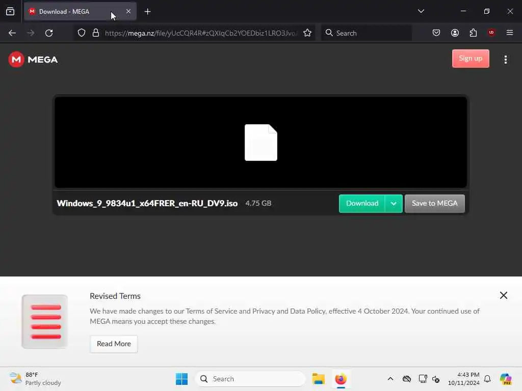522x391 pixels.
Task: Open File Explorer from taskbar
Action: (x=318, y=379)
